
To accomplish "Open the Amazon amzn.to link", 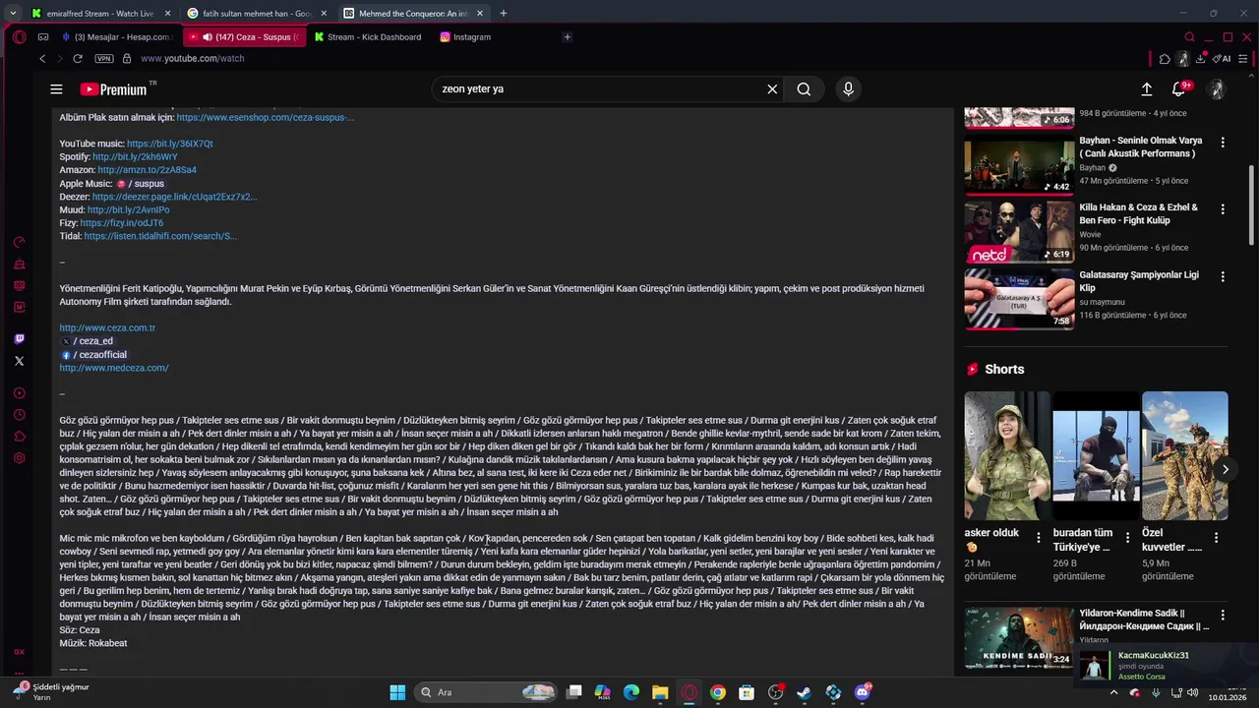I will [147, 170].
